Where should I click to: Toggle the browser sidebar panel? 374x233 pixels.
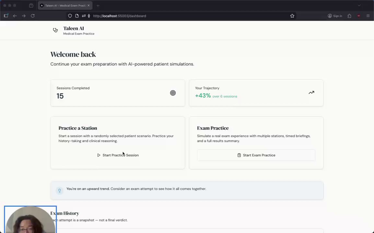click(6, 16)
